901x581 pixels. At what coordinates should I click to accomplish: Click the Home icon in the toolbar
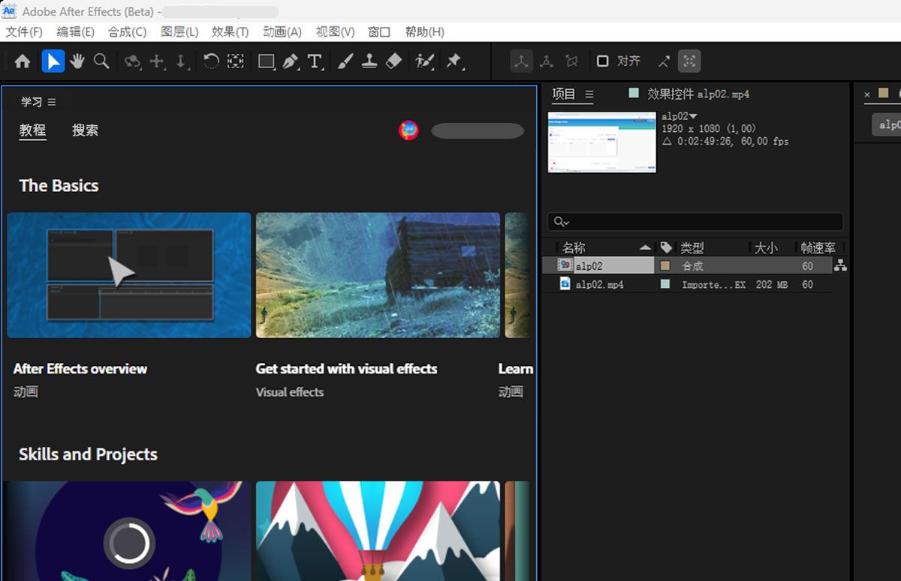(x=23, y=61)
